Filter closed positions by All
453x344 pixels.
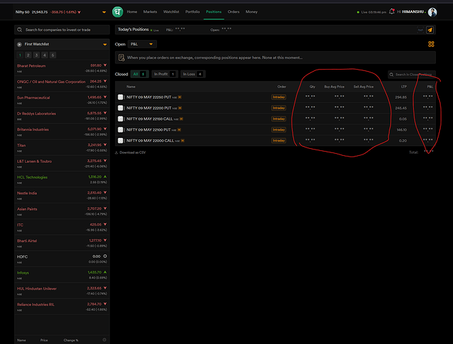[140, 74]
